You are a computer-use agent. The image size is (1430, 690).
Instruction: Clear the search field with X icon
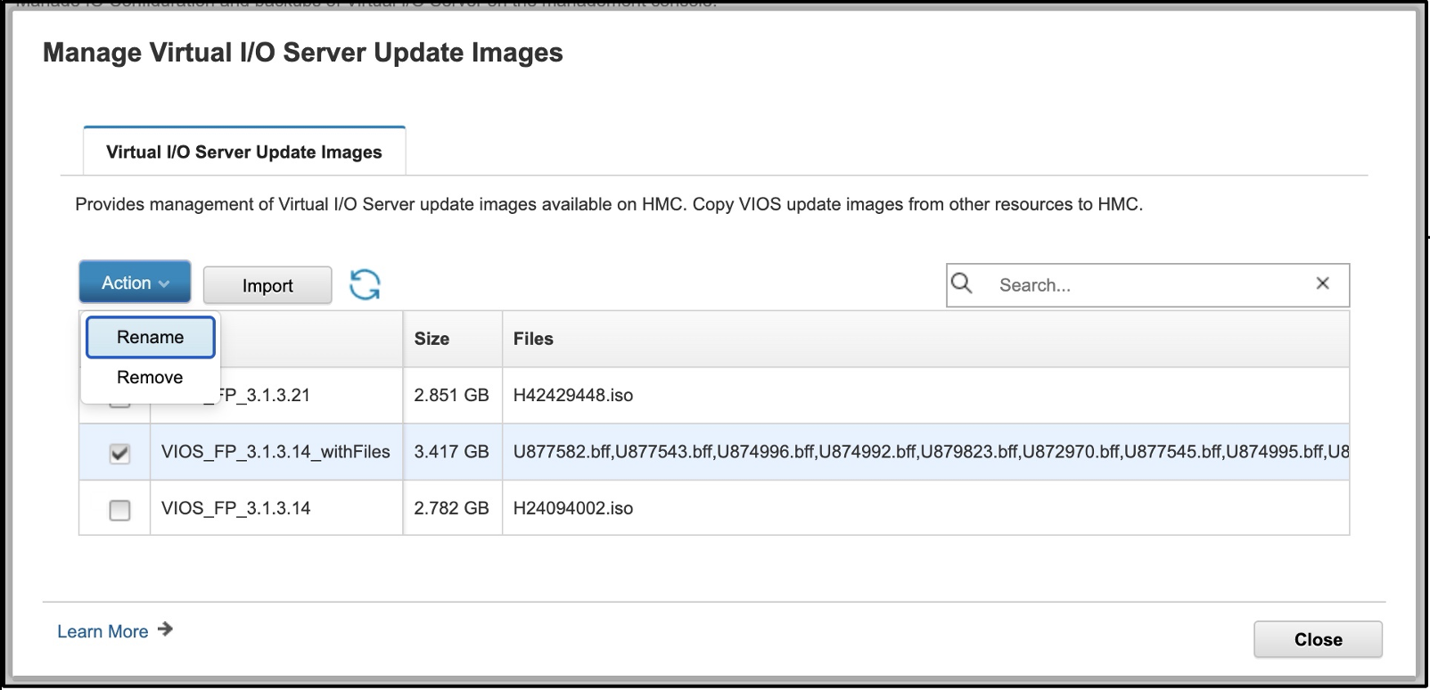tap(1322, 283)
